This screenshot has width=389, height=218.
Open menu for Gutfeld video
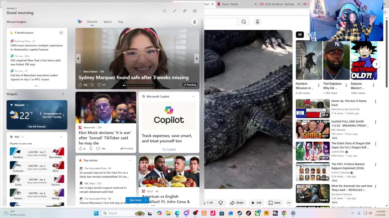point(375,122)
